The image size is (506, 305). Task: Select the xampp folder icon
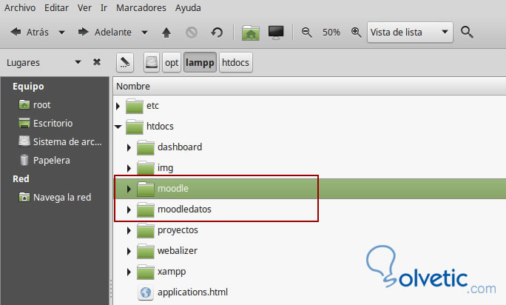point(146,272)
